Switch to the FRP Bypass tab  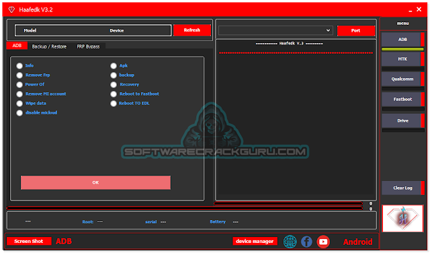click(x=88, y=46)
